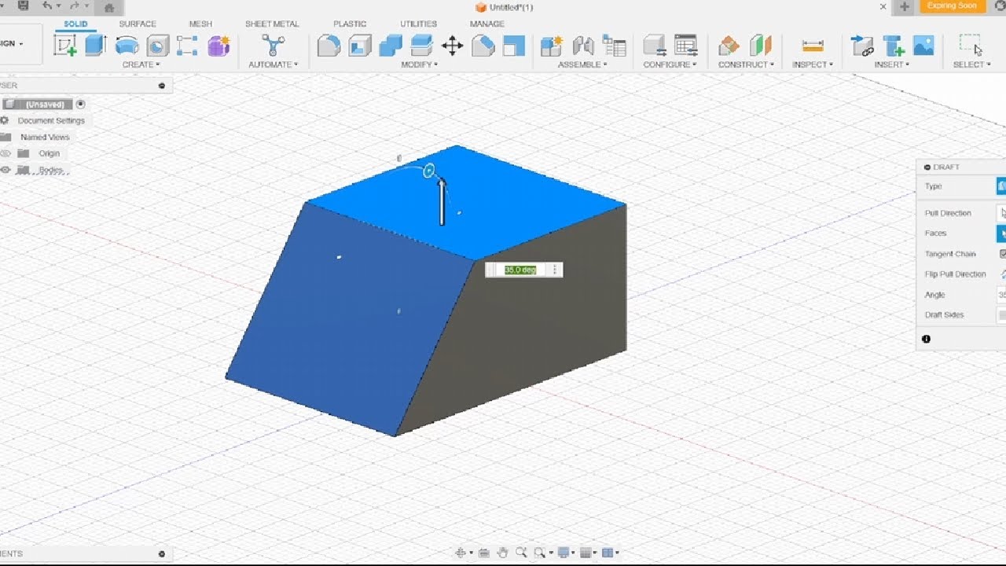Open the CONFIGURE dropdown
Viewport: 1006px width, 566px height.
point(670,64)
